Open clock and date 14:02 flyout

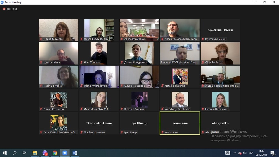tap(261, 153)
